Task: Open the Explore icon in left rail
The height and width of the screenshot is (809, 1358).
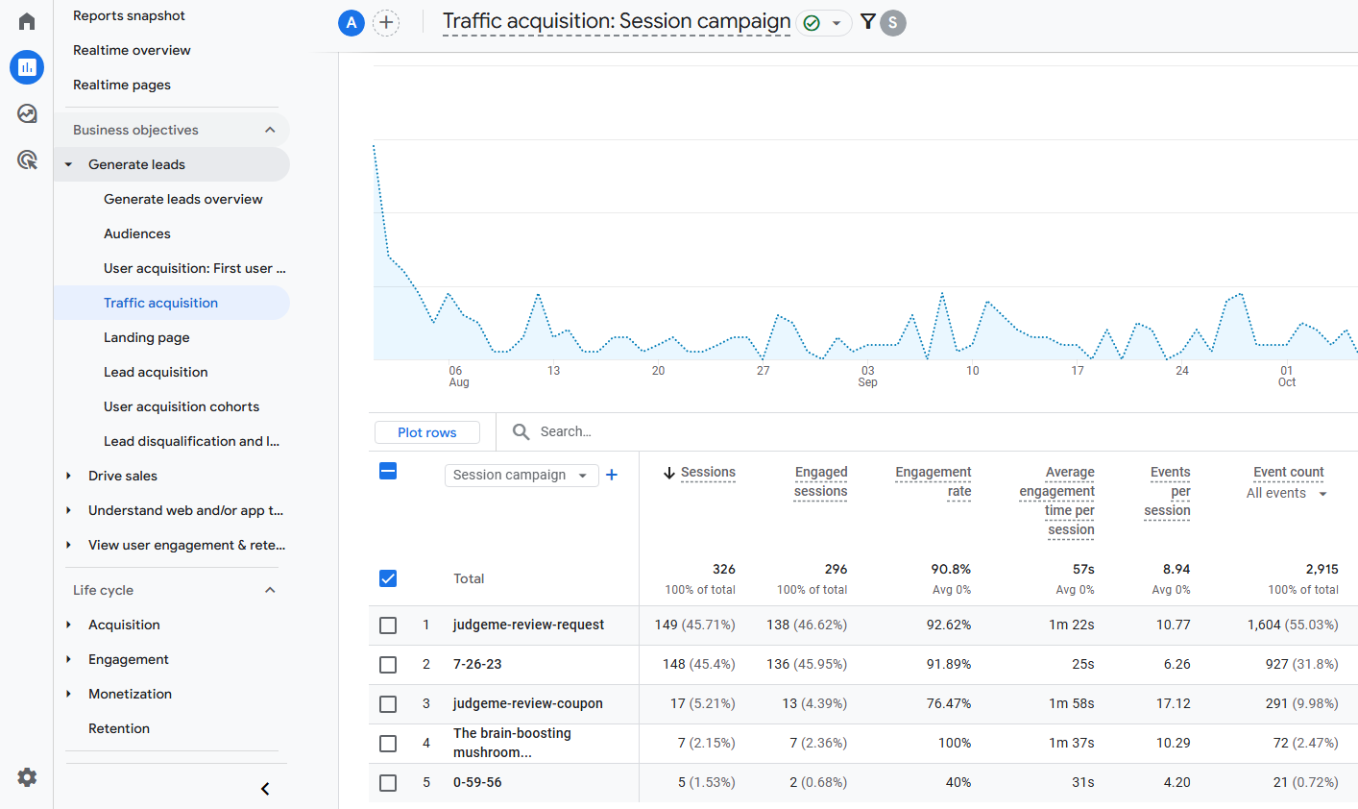Action: point(27,113)
